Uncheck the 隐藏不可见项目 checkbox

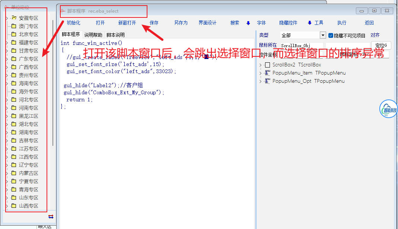tap(331, 36)
